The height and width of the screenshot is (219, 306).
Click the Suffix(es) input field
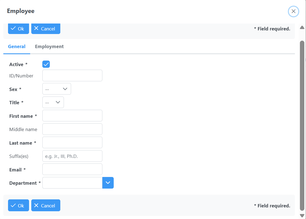pos(72,156)
